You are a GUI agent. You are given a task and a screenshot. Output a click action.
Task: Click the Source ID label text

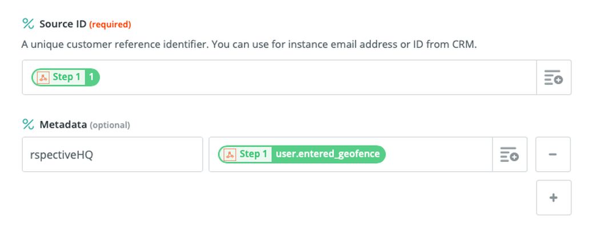[63, 24]
